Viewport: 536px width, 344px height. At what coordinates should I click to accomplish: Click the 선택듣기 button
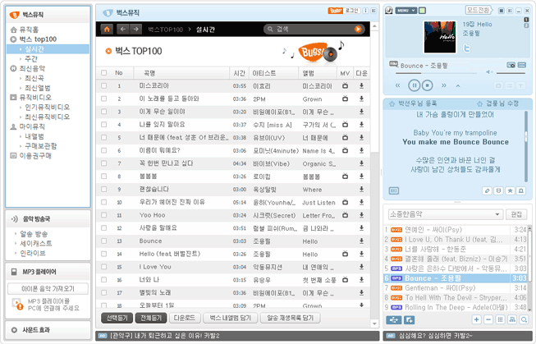pyautogui.click(x=117, y=318)
